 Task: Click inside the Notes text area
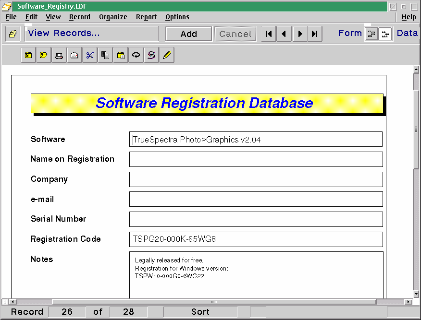coord(256,275)
